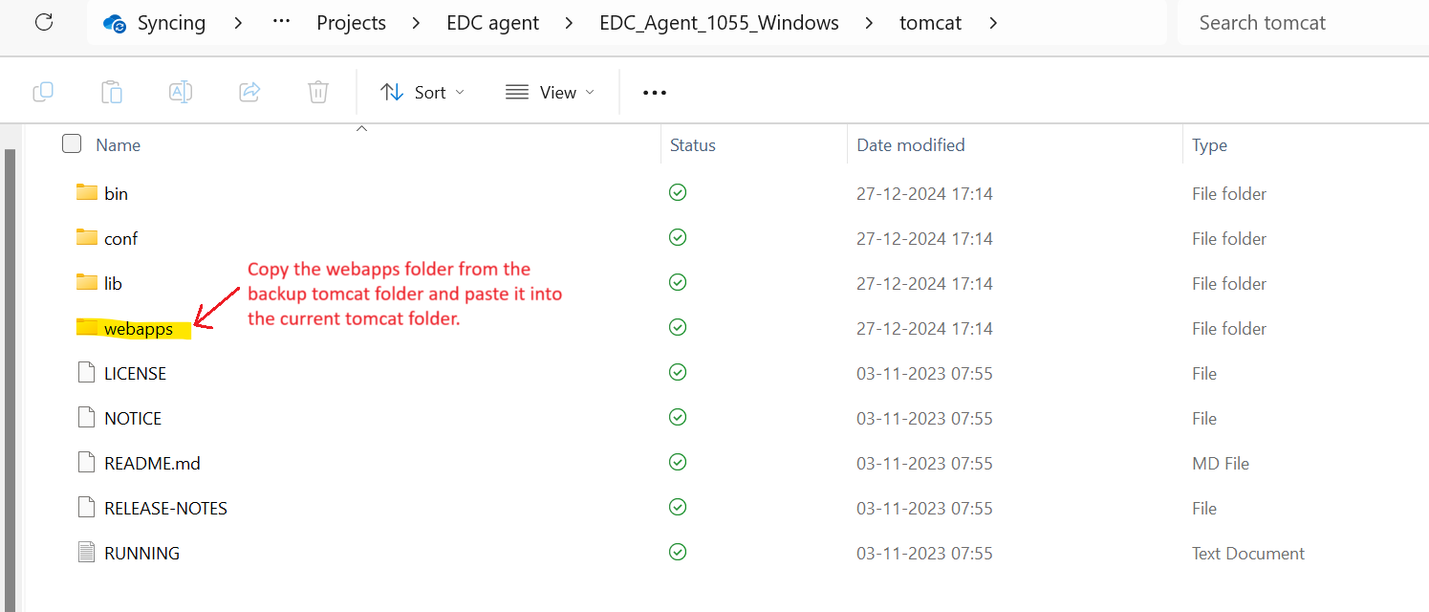Click the Rename icon in toolbar
Viewport: 1429px width, 612px height.
click(181, 92)
